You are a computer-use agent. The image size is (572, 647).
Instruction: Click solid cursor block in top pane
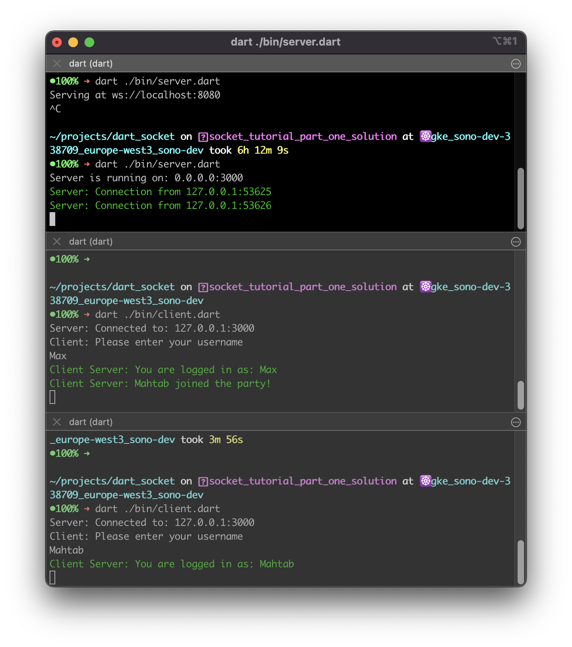tap(52, 219)
